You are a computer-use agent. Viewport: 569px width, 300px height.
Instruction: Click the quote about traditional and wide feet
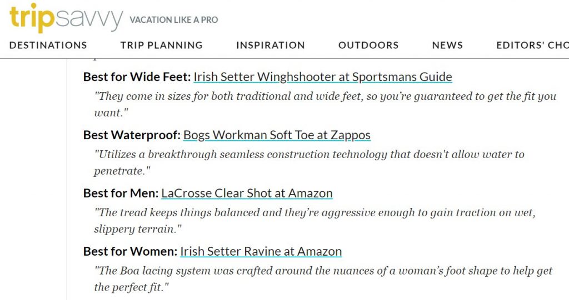click(325, 104)
